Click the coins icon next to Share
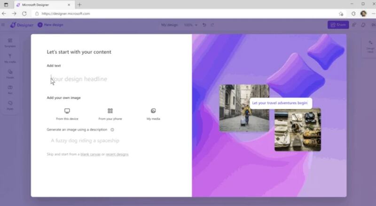 click(x=354, y=25)
